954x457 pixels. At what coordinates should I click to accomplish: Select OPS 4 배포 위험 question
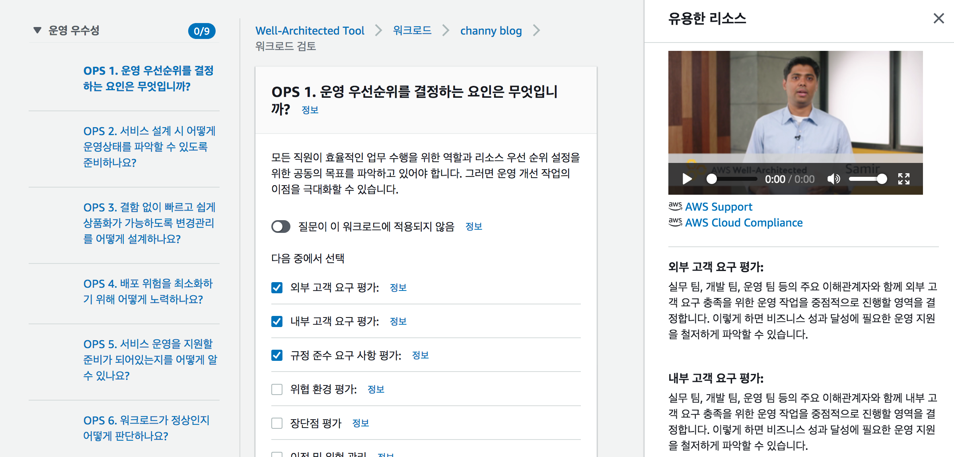point(148,291)
